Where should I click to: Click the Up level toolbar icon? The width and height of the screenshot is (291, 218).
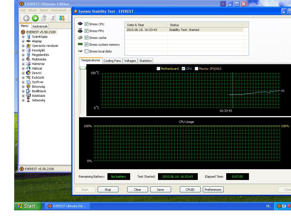(44, 18)
